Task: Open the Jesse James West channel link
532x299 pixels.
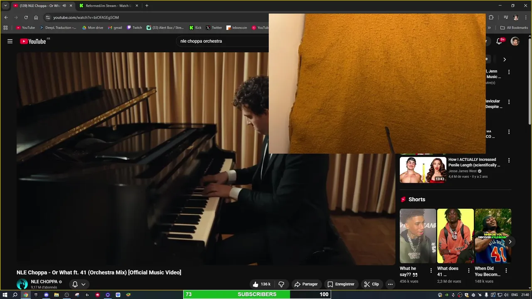Action: tap(463, 171)
